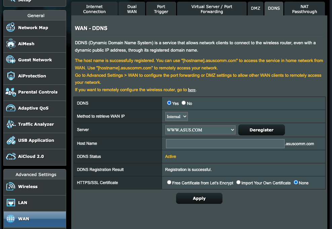Follow the remote configuration here link
The image size is (332, 229).
click(192, 90)
